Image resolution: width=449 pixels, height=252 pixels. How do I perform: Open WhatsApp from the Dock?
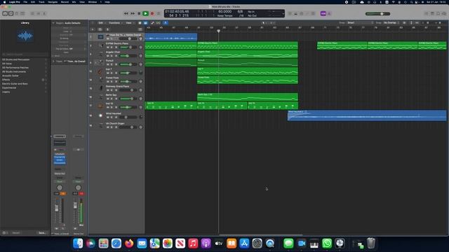327,244
